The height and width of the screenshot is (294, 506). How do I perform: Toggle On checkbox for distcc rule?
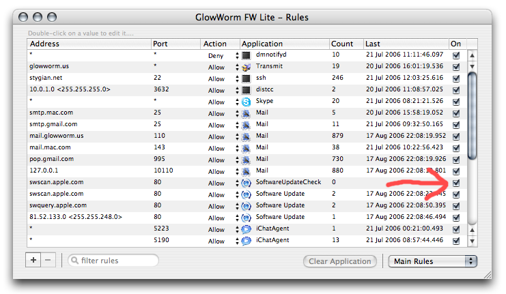pyautogui.click(x=456, y=90)
